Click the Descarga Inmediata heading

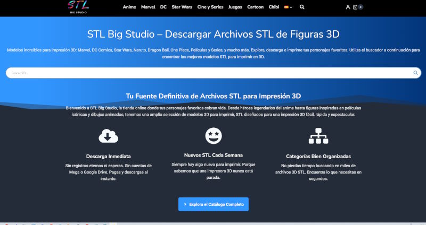click(x=109, y=156)
